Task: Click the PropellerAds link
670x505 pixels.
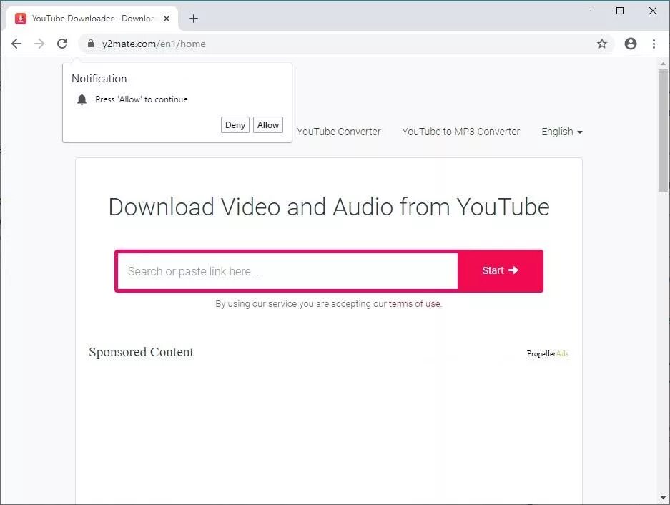Action: tap(547, 353)
